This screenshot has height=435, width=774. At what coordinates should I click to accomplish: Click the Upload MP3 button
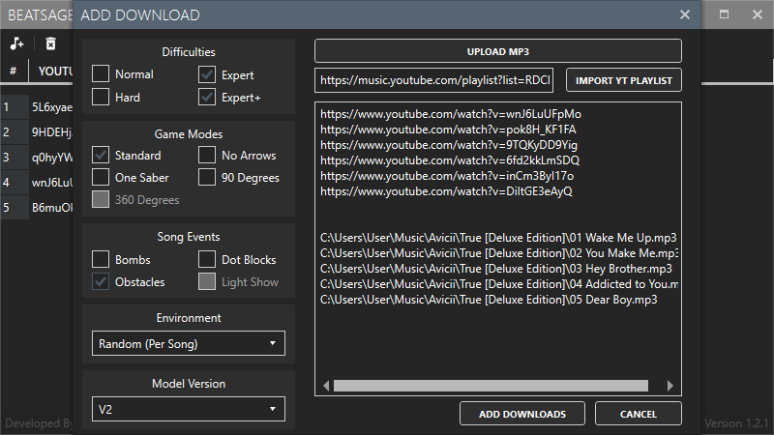pyautogui.click(x=498, y=51)
